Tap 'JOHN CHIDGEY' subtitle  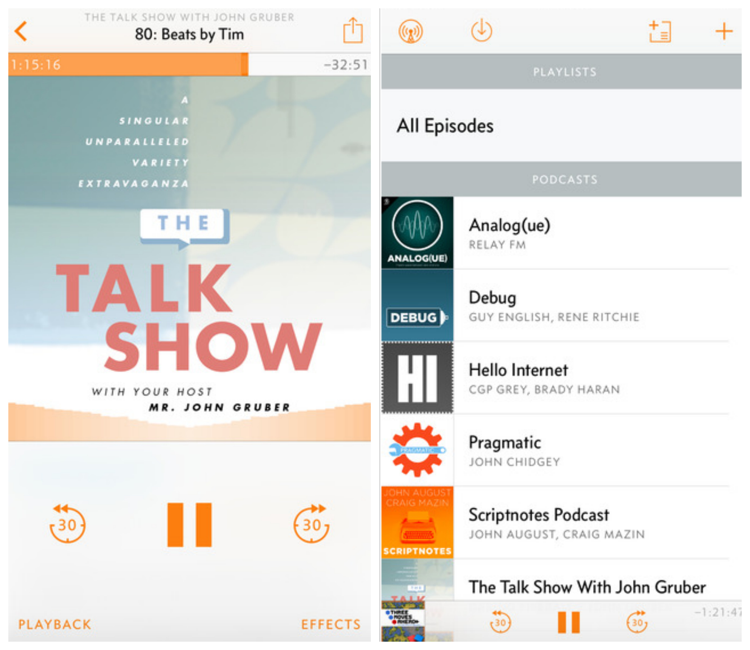pyautogui.click(x=514, y=462)
